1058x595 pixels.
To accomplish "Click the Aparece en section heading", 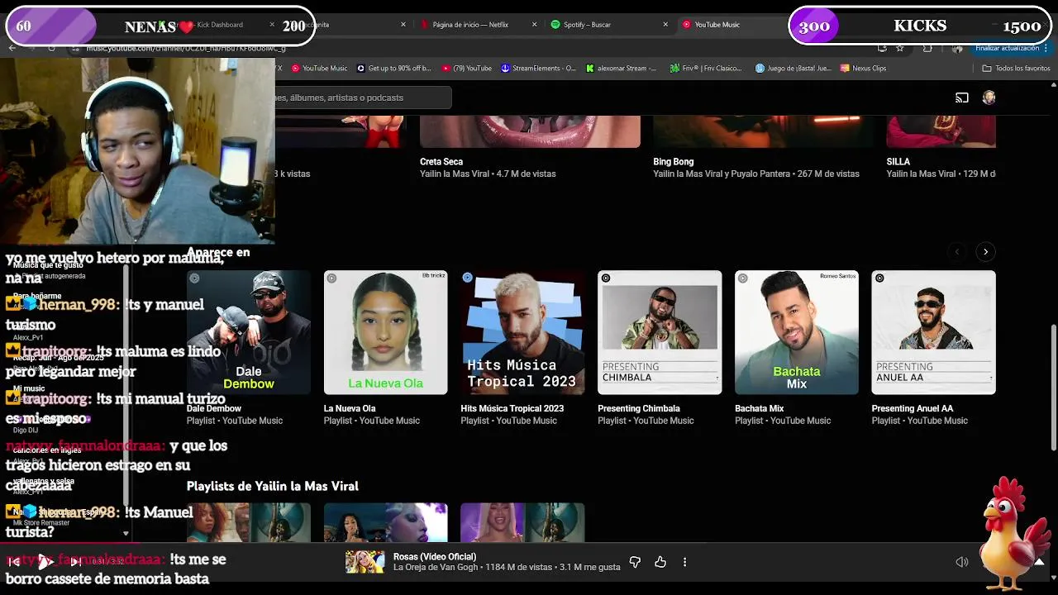I will coord(218,253).
